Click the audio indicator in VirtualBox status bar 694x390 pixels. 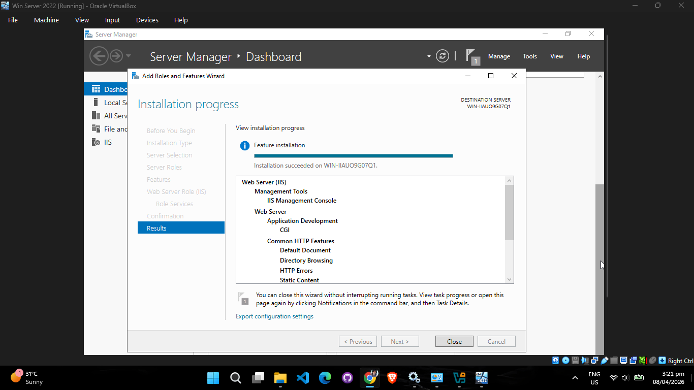click(x=585, y=361)
